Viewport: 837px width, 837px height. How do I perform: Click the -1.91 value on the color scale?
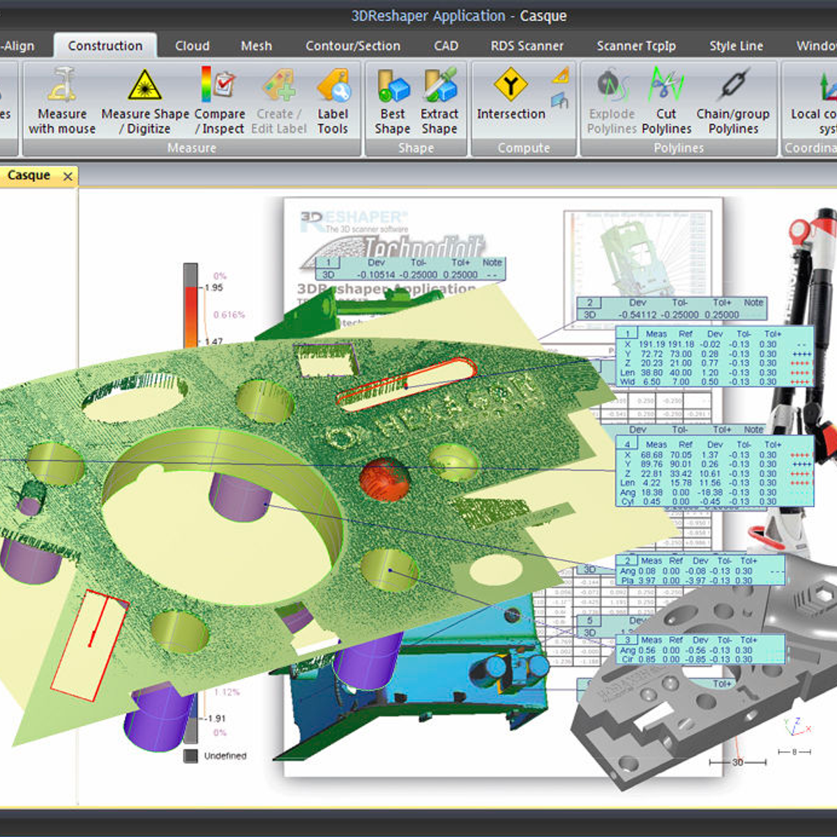pos(214,718)
